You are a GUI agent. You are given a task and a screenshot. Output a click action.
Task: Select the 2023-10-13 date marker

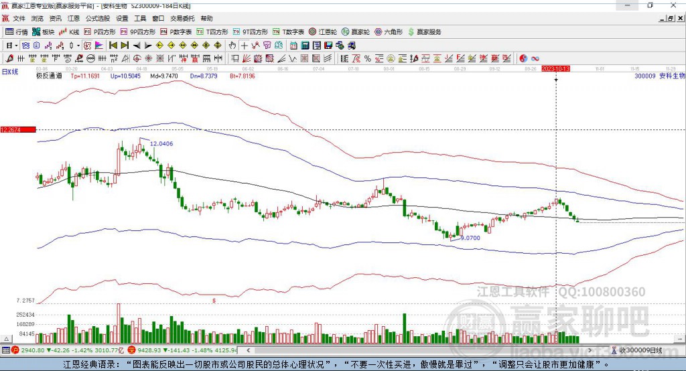[x=555, y=69]
